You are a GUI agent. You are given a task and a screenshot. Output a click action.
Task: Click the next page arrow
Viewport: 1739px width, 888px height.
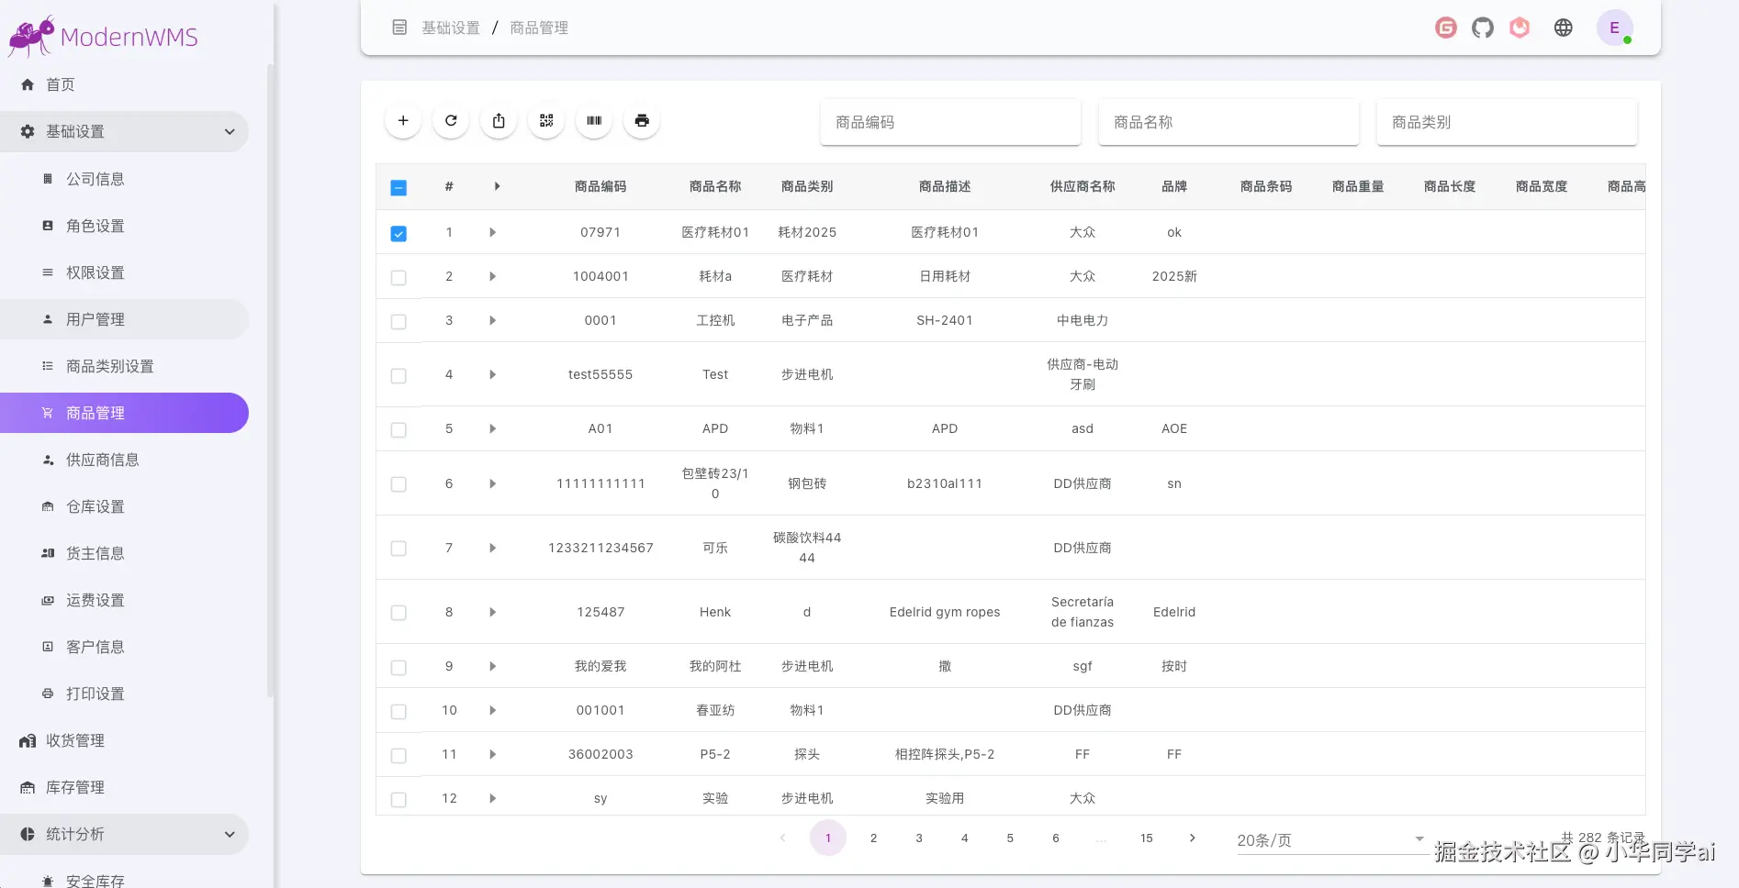pos(1193,838)
